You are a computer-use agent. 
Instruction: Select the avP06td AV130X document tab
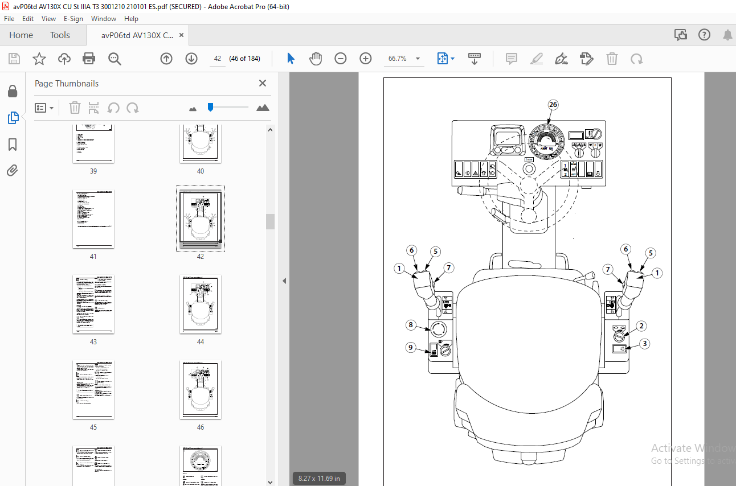pos(137,35)
